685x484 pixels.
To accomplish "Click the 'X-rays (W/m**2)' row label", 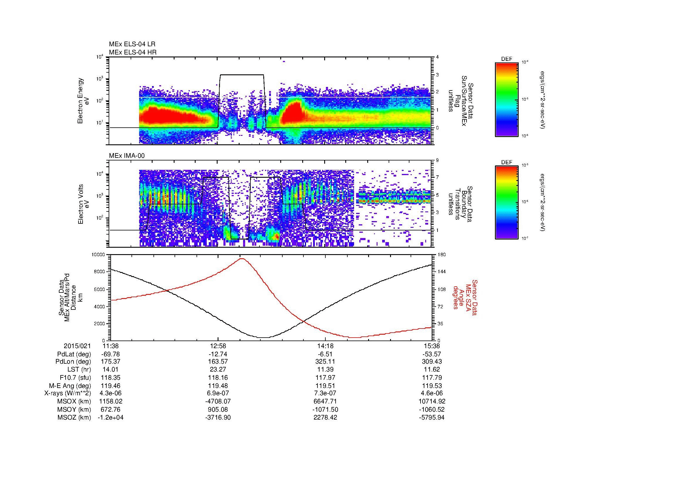I will 68,393.
